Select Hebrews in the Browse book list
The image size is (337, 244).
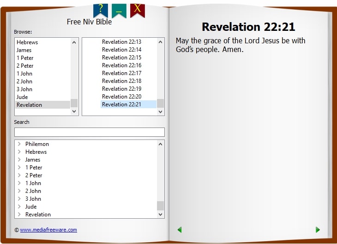(x=43, y=42)
